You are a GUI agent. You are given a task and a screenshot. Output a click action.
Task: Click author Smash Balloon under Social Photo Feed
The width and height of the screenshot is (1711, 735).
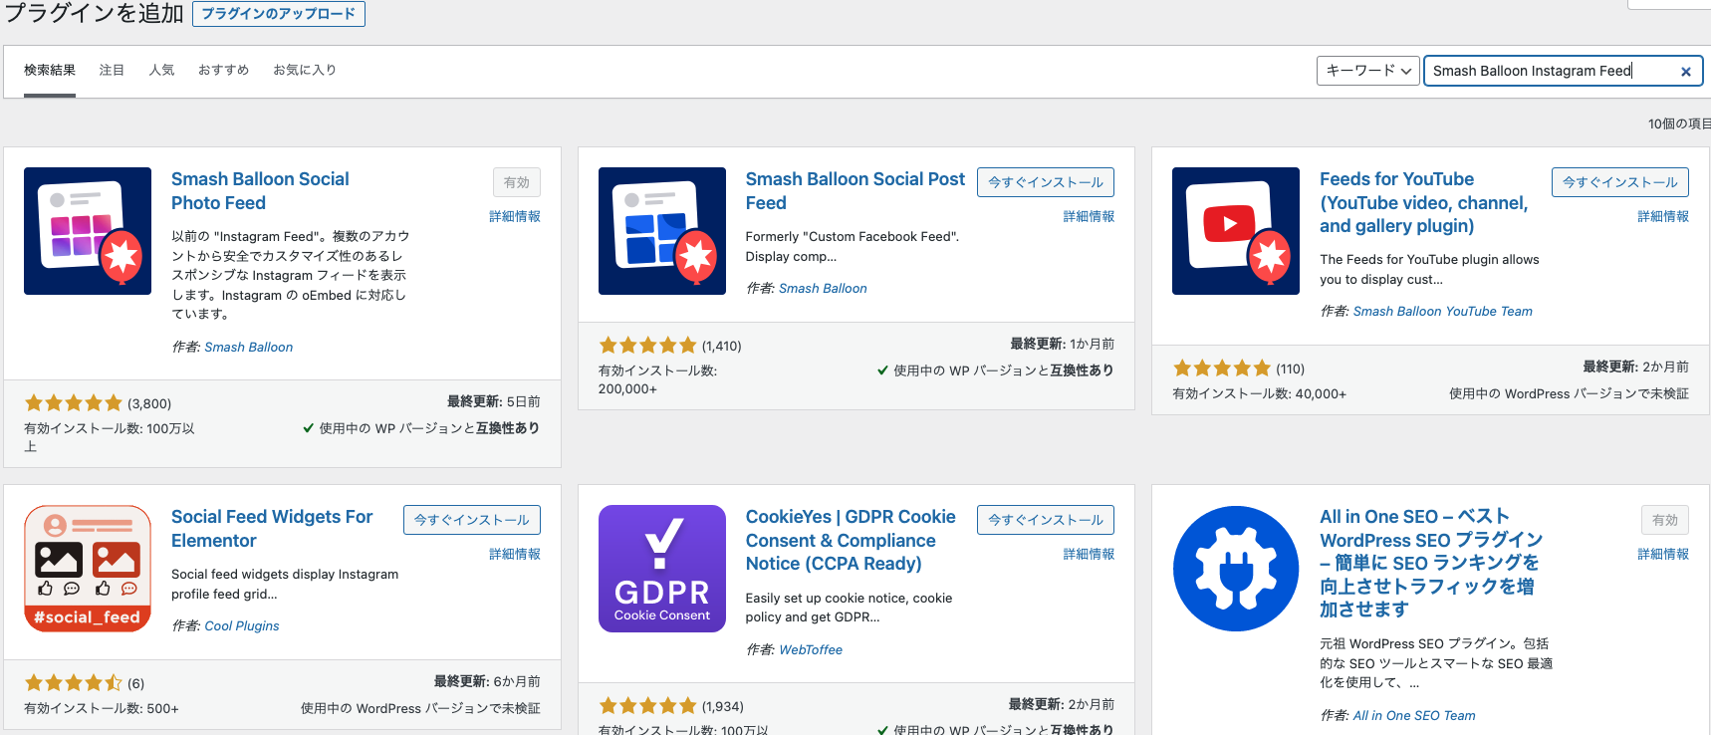(x=248, y=348)
